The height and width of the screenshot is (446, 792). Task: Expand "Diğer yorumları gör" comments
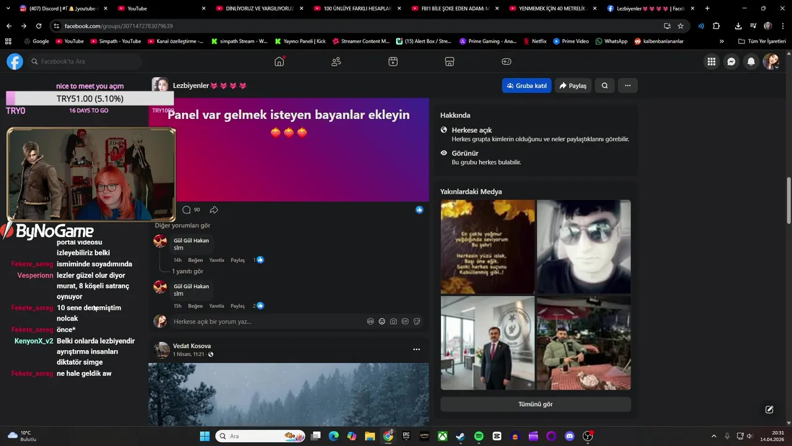183,225
